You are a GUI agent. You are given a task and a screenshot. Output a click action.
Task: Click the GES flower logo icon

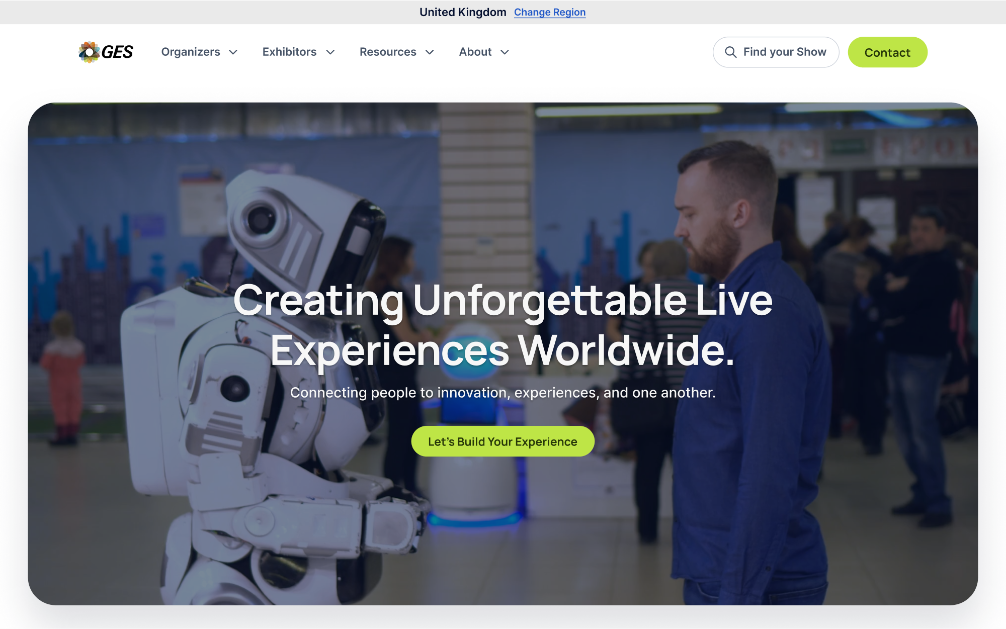[90, 52]
